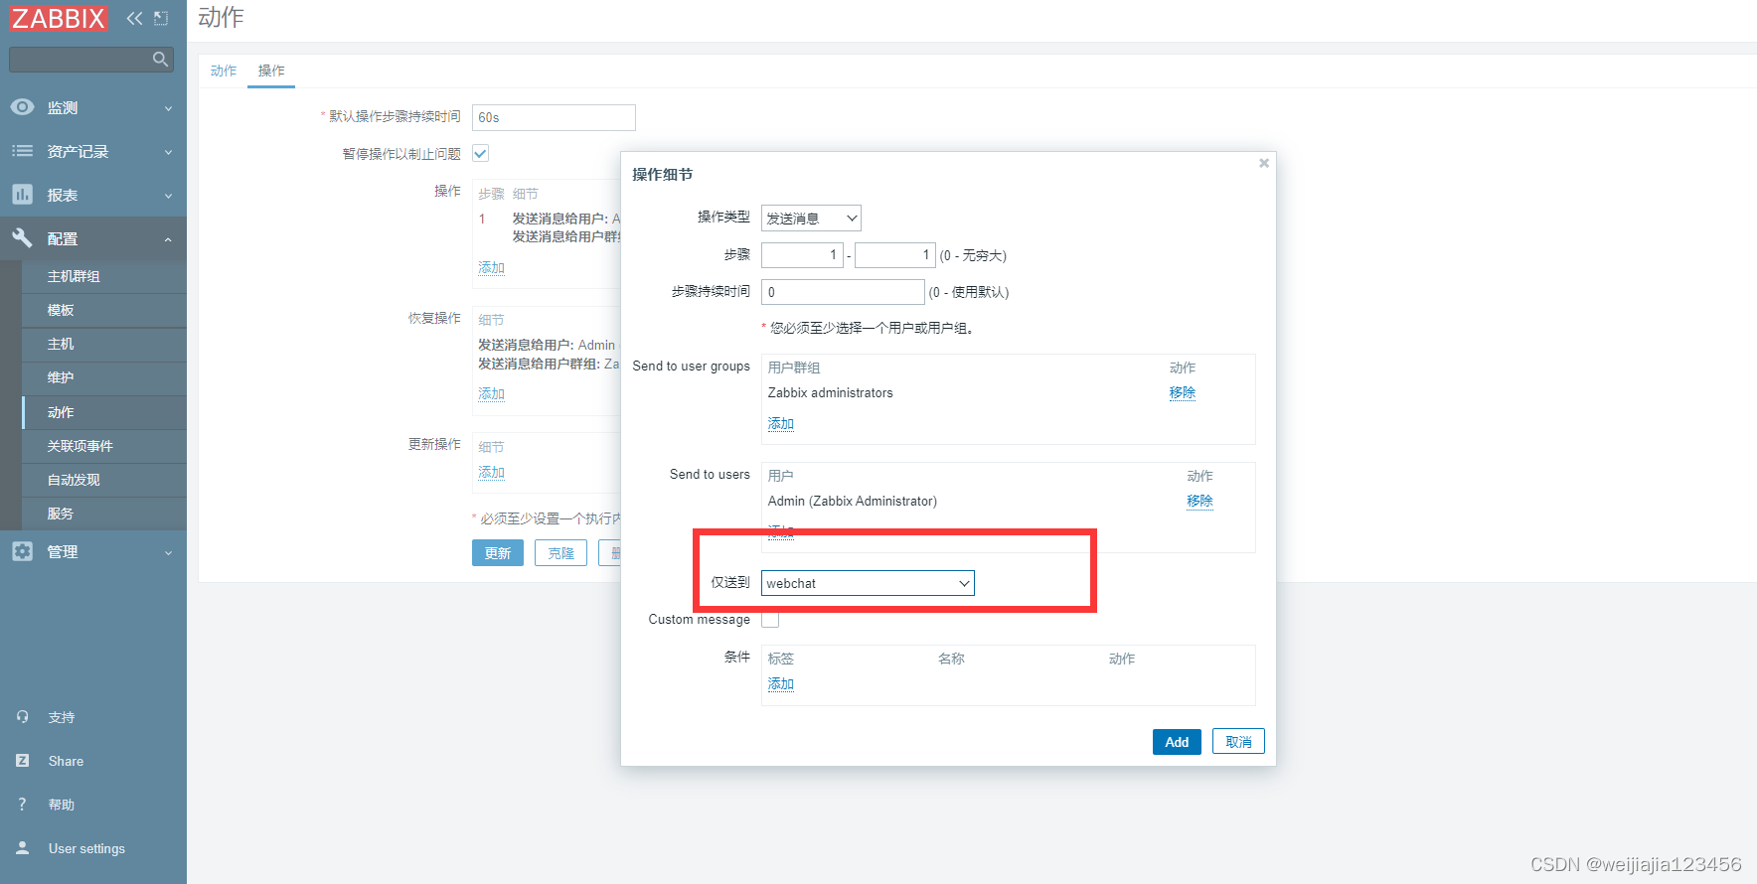This screenshot has height=884, width=1757.
Task: Click the Add button in dialog
Action: tap(1177, 742)
